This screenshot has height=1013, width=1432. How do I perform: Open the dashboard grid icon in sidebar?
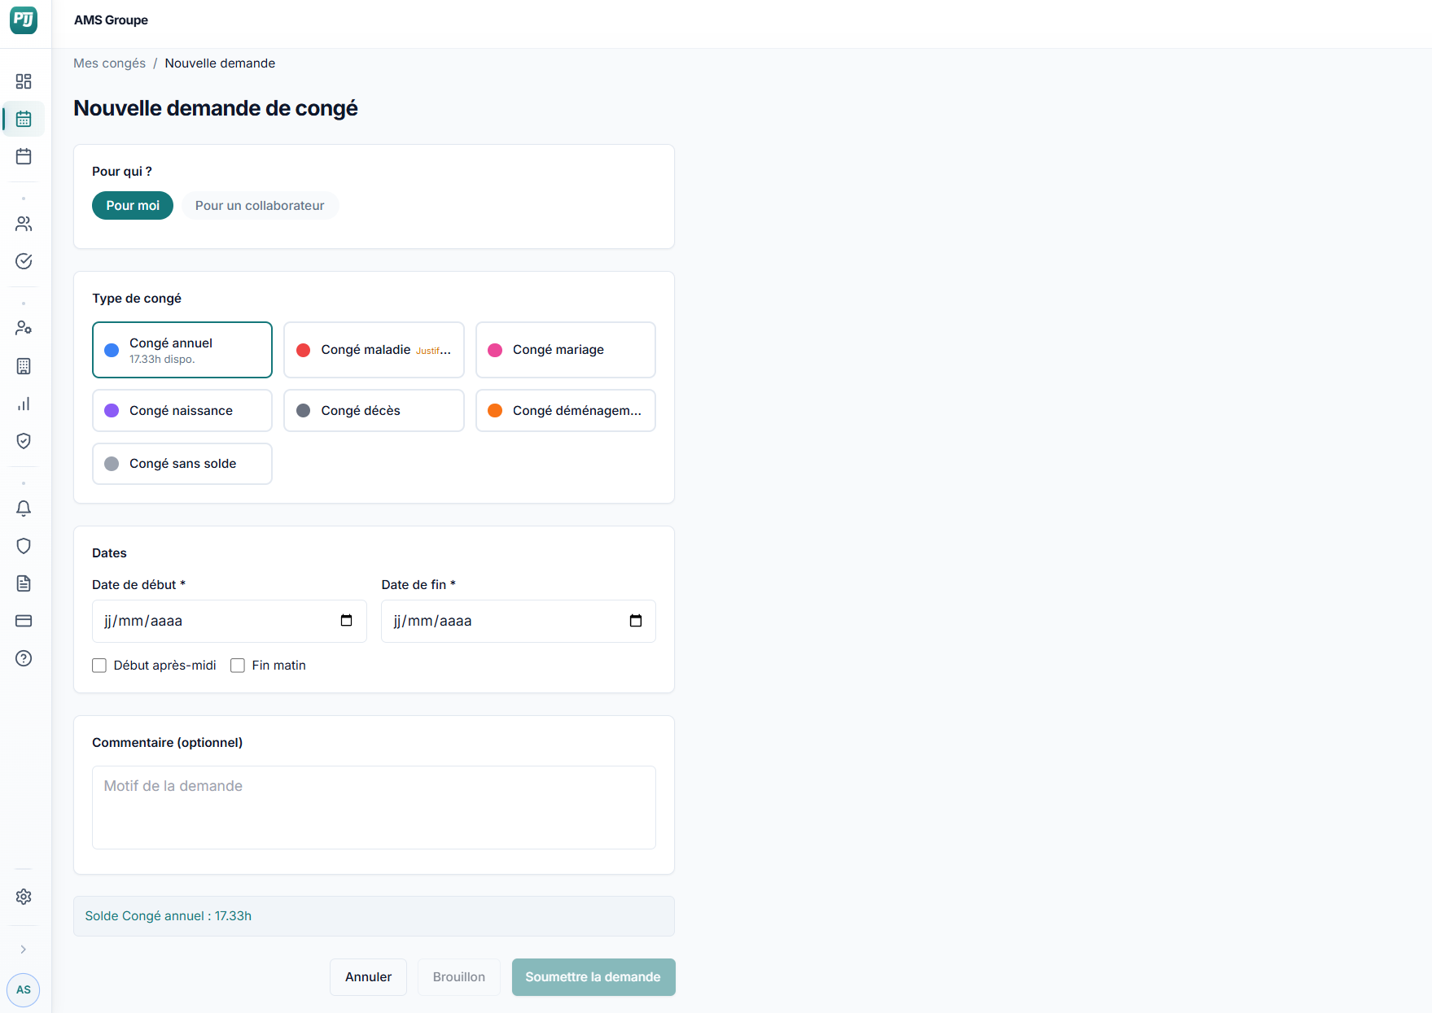coord(24,81)
